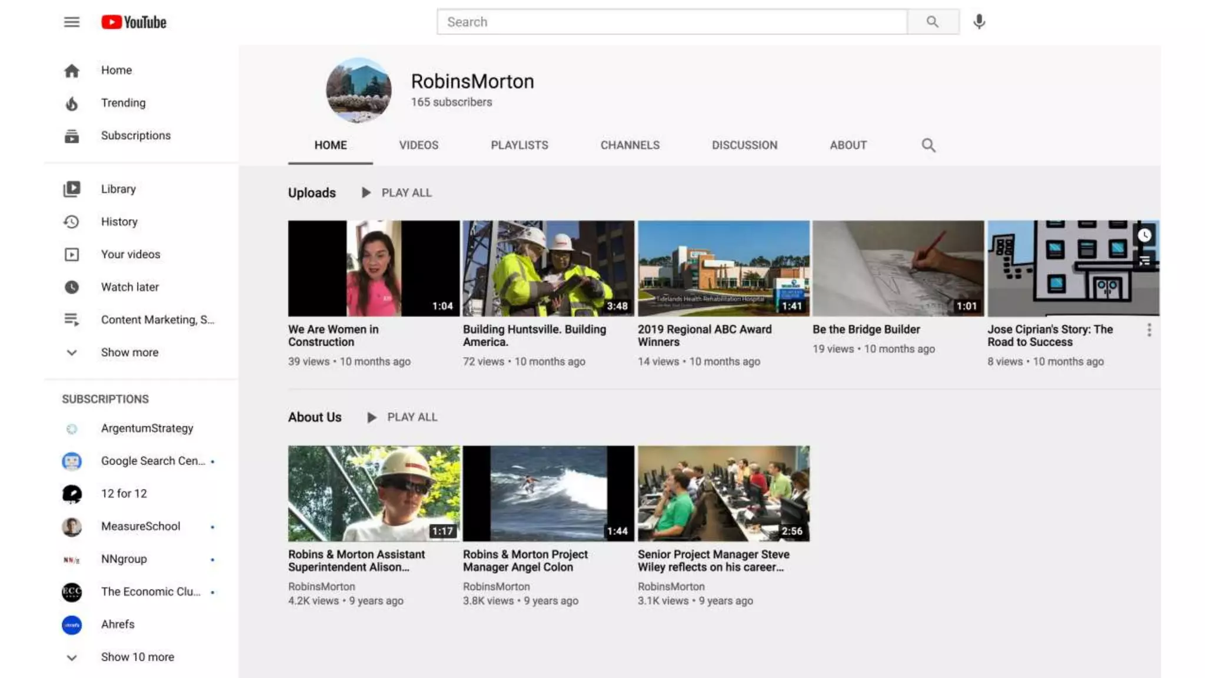The width and height of the screenshot is (1205, 678).
Task: Expand Show 10 more subscriptions
Action: (137, 657)
